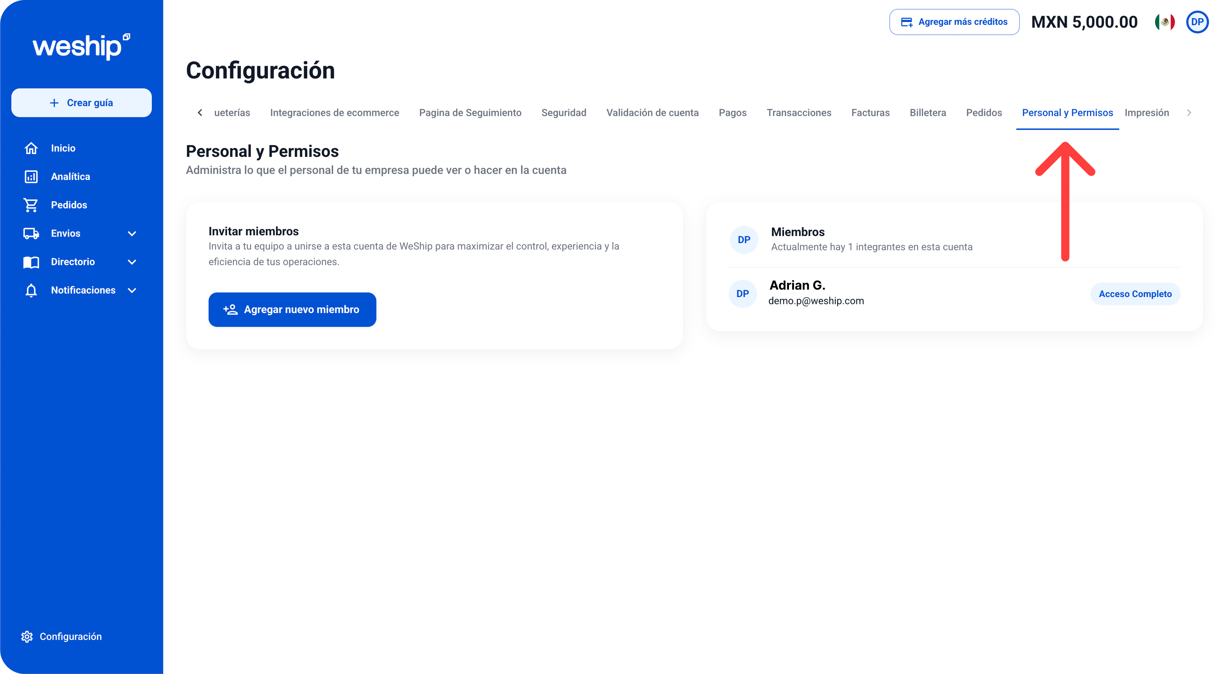The image size is (1226, 674).
Task: Open the Pagina de Seguimiento tab
Action: (x=470, y=113)
